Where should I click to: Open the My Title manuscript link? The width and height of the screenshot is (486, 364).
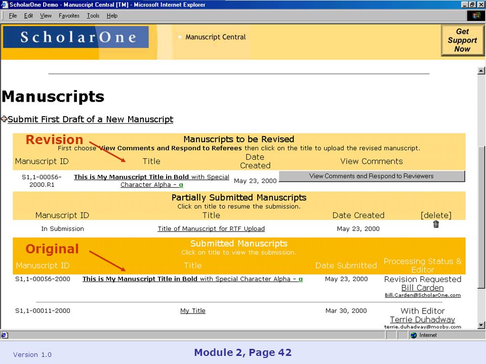coord(193,310)
